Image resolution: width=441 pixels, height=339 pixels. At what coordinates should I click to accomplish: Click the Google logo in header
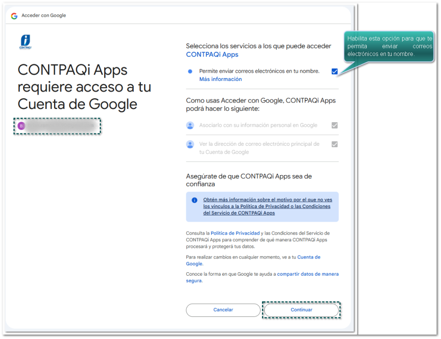point(14,16)
